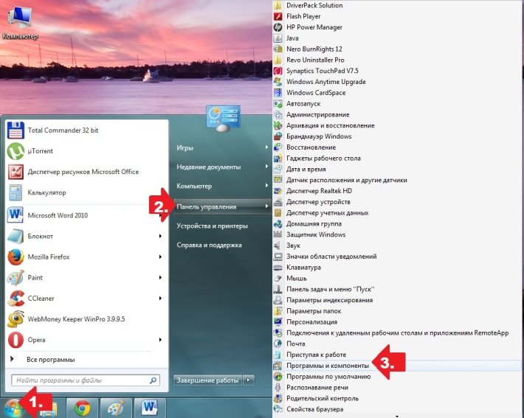Launch Opera browser icon
The width and height of the screenshot is (524, 418).
[x=15, y=340]
